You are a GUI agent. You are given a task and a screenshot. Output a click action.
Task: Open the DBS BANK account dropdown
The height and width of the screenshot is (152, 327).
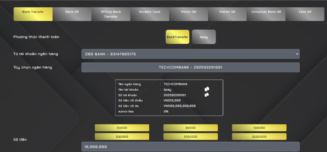coord(190,54)
